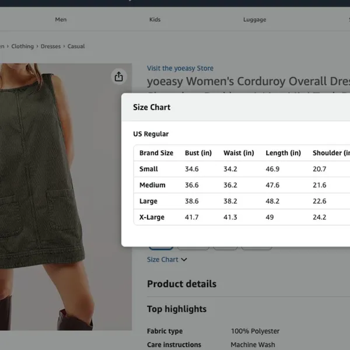This screenshot has width=350, height=350.
Task: Click Medium length value 47.6
Action: click(x=272, y=185)
